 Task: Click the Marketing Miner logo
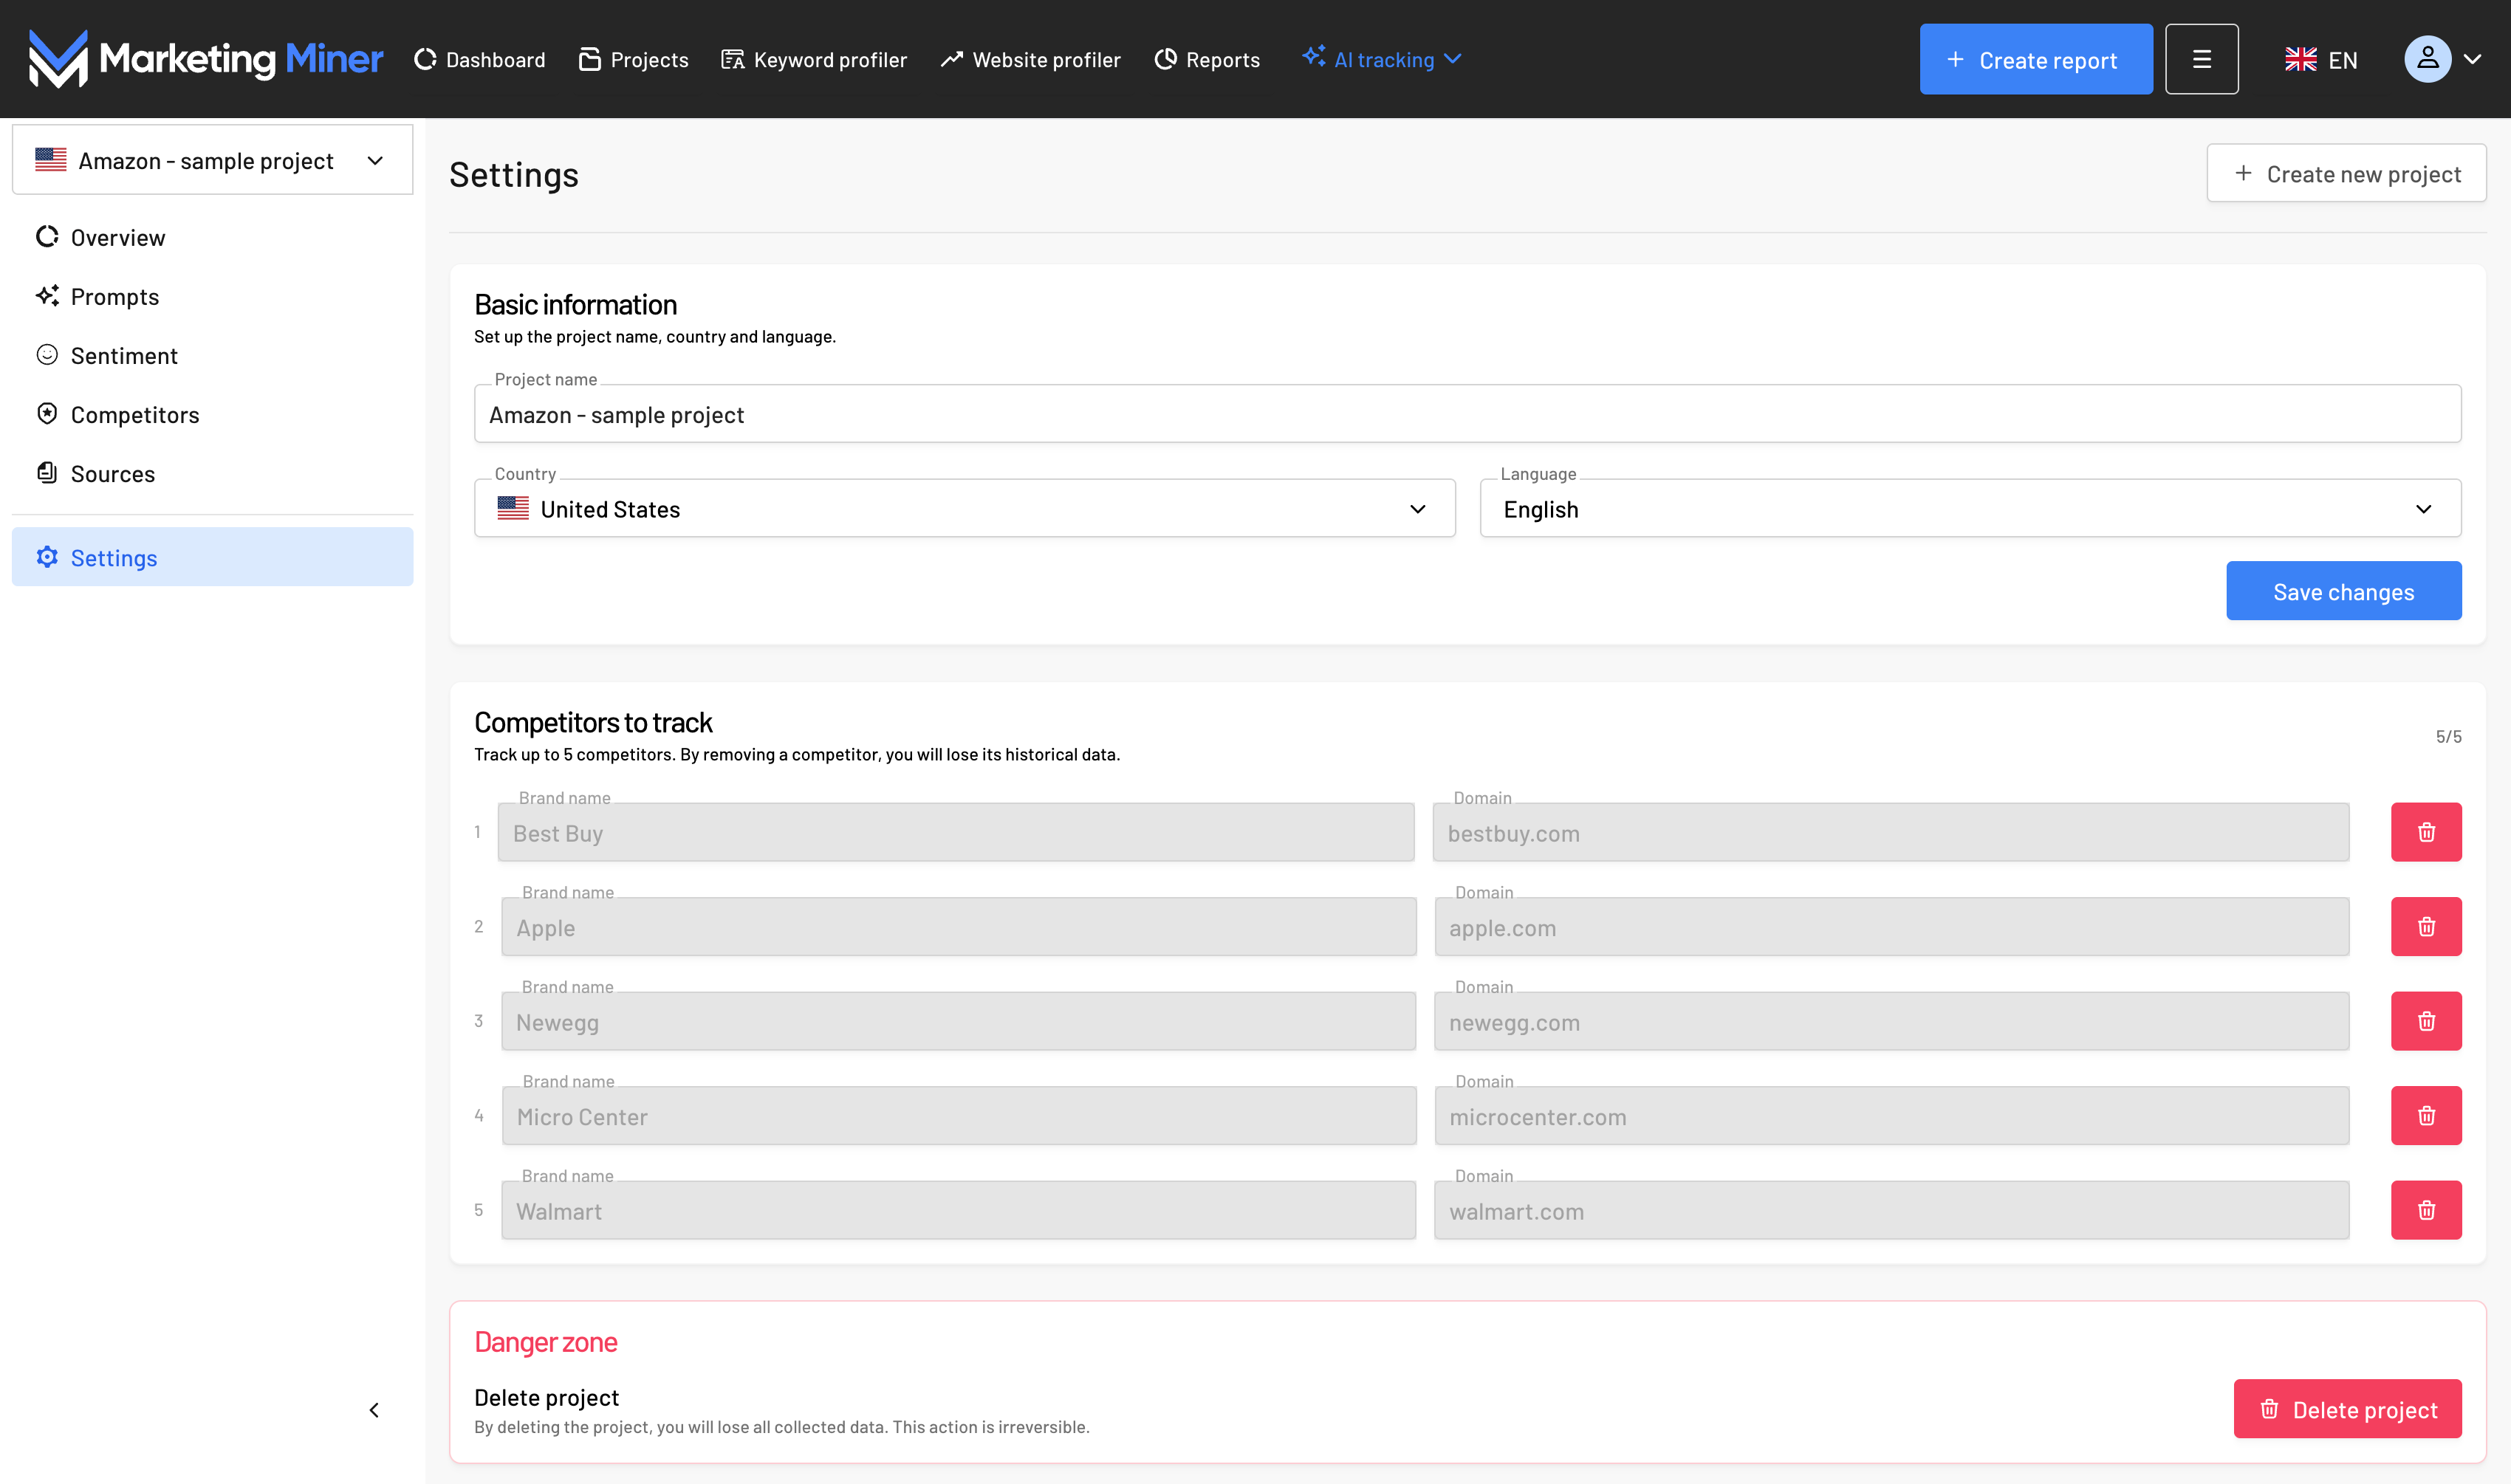[x=205, y=59]
